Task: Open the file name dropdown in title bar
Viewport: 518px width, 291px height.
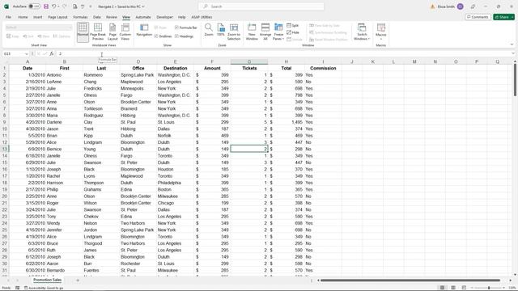Action: (x=143, y=6)
